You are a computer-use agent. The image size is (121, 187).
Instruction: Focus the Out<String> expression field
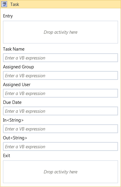pos(60,146)
